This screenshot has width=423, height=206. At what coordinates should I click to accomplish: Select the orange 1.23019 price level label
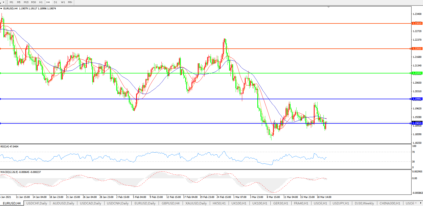(417, 23)
